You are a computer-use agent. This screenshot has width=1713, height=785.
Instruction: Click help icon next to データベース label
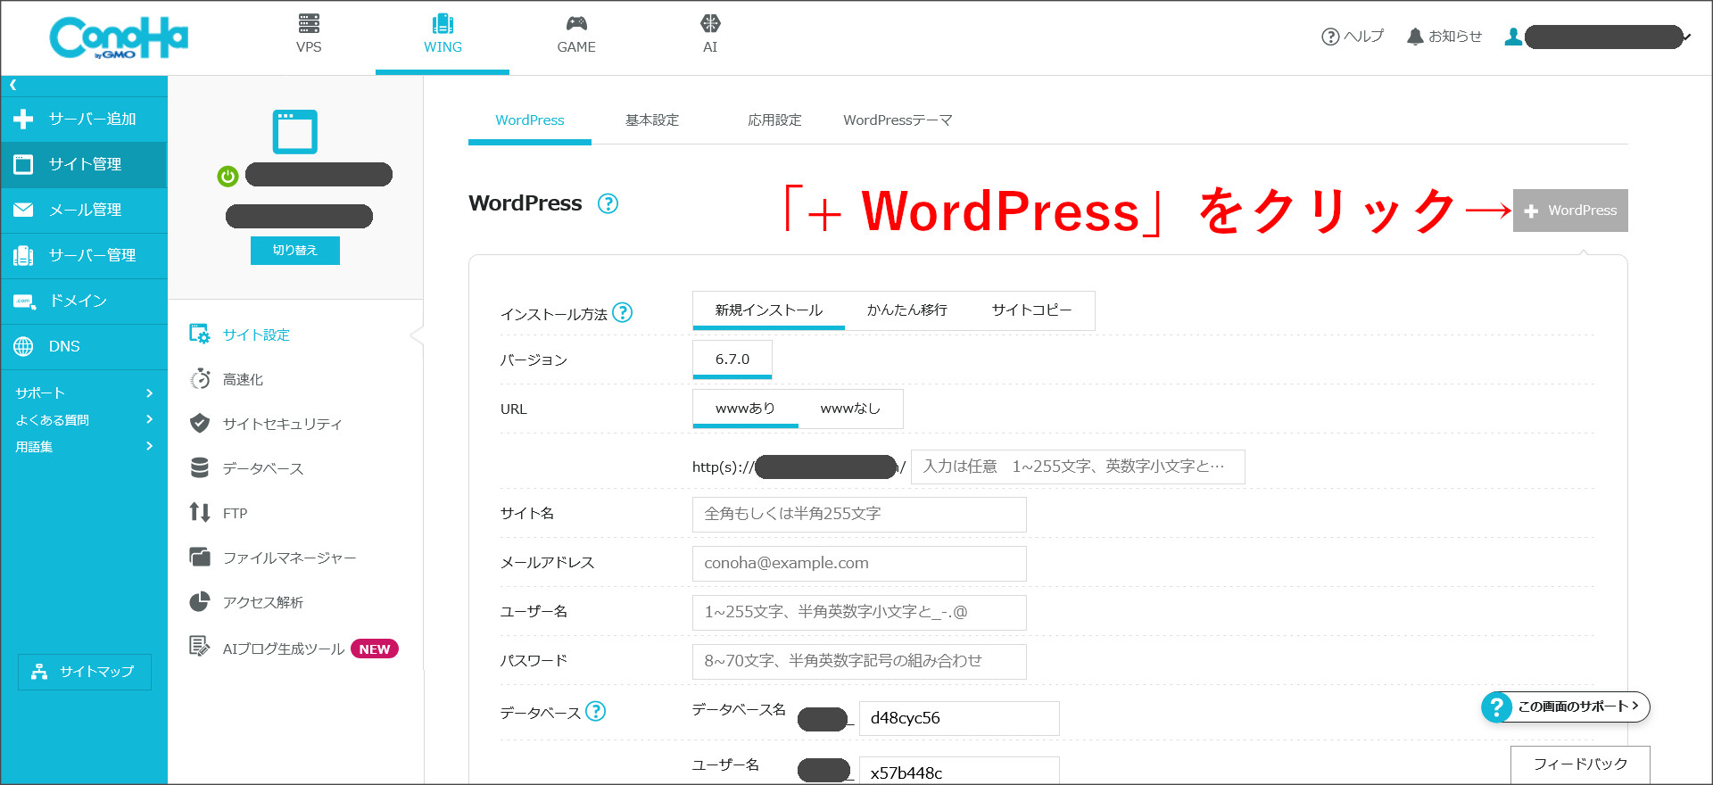pyautogui.click(x=596, y=711)
